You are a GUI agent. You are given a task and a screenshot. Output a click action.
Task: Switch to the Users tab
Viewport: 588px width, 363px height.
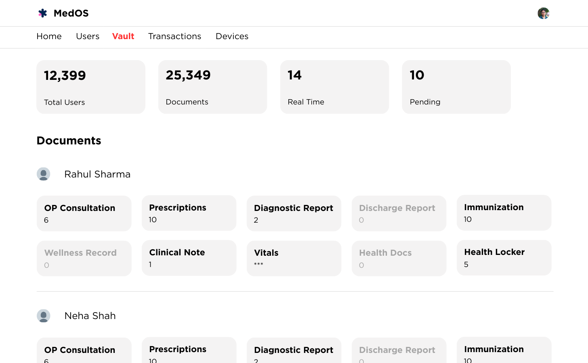pyautogui.click(x=88, y=36)
